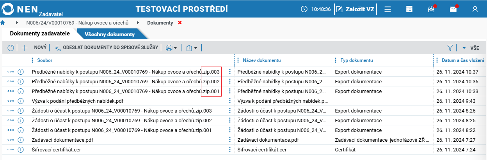Viewport: 487px width, 160px height.
Task: Open vertical dots menu of Předběžné nabídky zip.003 file
Action: [230, 72]
